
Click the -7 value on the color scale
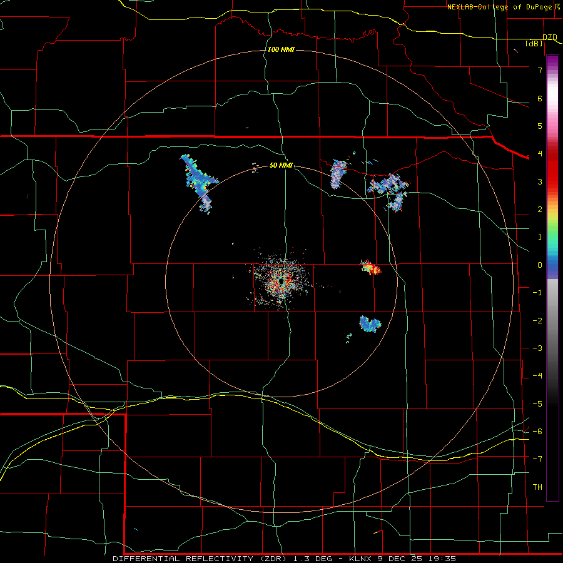point(537,459)
